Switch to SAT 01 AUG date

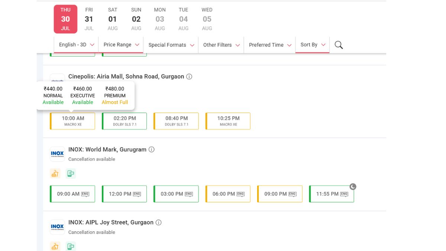coord(113,19)
